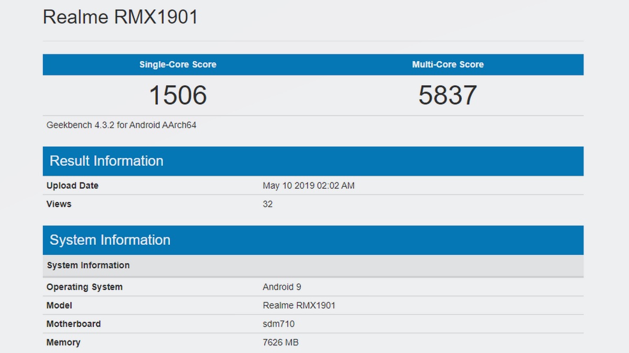629x353 pixels.
Task: Click the Memory label
Action: [x=63, y=343]
